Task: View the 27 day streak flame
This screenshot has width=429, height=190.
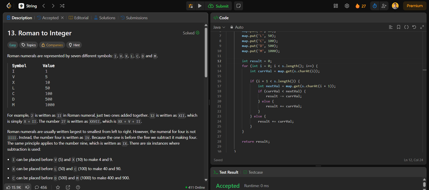Action: pyautogui.click(x=360, y=6)
